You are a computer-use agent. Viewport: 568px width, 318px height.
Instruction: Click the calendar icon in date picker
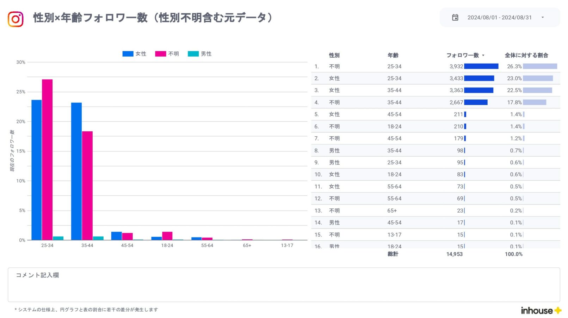tap(455, 18)
